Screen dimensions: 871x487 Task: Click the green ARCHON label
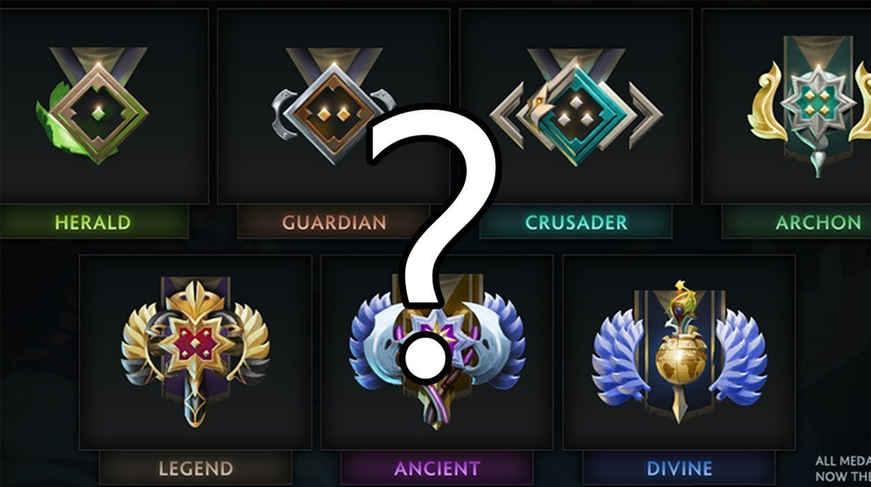pos(817,222)
